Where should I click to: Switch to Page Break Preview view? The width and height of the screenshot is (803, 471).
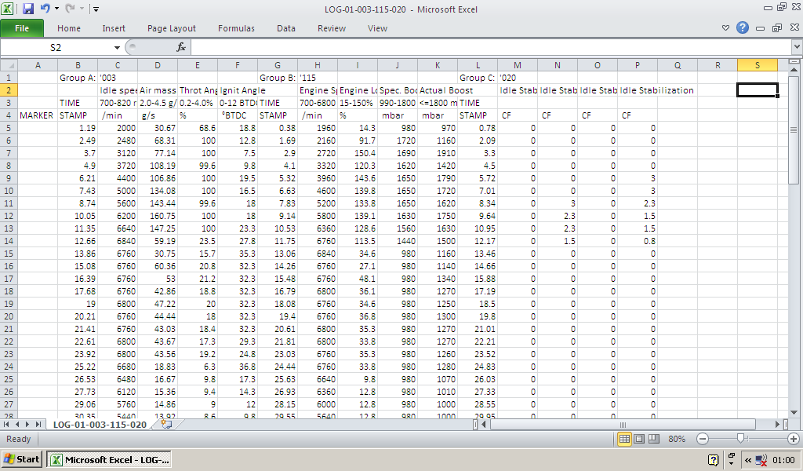point(652,439)
